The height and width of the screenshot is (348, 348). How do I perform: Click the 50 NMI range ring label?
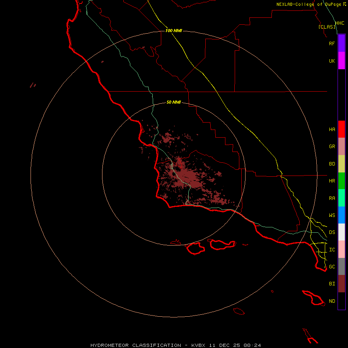[x=174, y=102]
